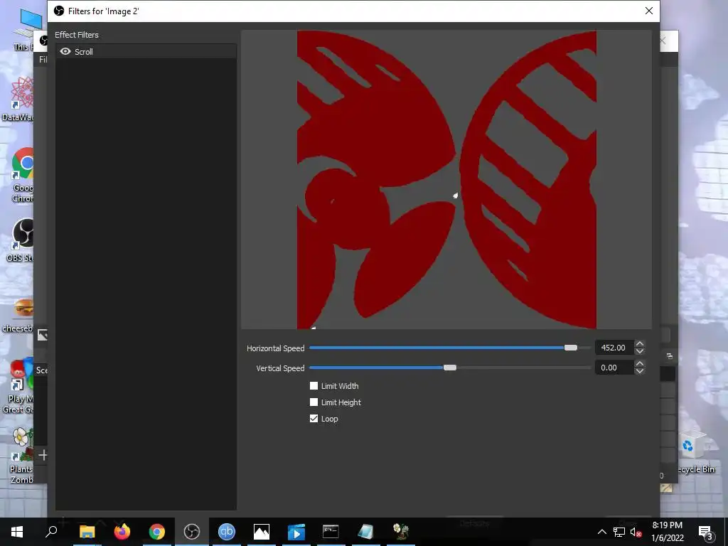Image resolution: width=728 pixels, height=546 pixels.
Task: Decrease Vertical Speed with down arrow
Action: pos(640,371)
